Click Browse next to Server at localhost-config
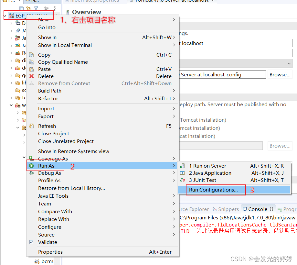Screen dimensions: 297x265 (280, 74)
